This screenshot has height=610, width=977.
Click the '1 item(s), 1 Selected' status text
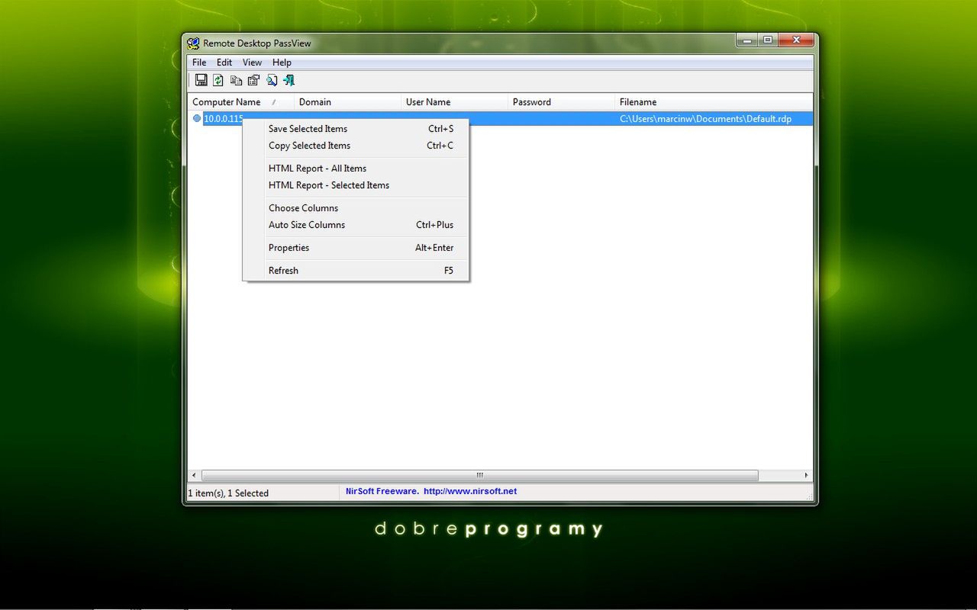228,493
